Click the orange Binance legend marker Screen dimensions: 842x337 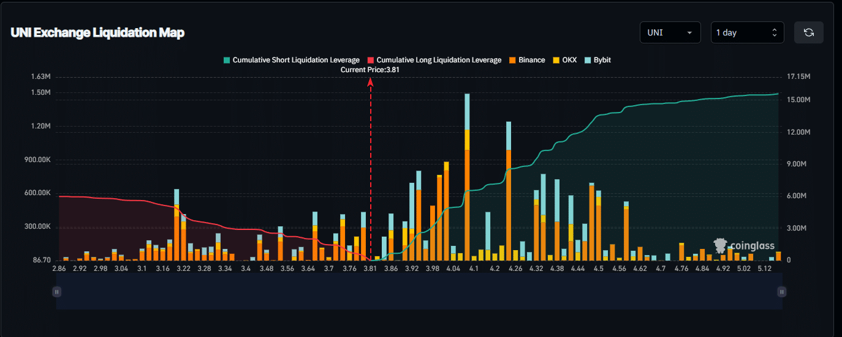tap(512, 60)
